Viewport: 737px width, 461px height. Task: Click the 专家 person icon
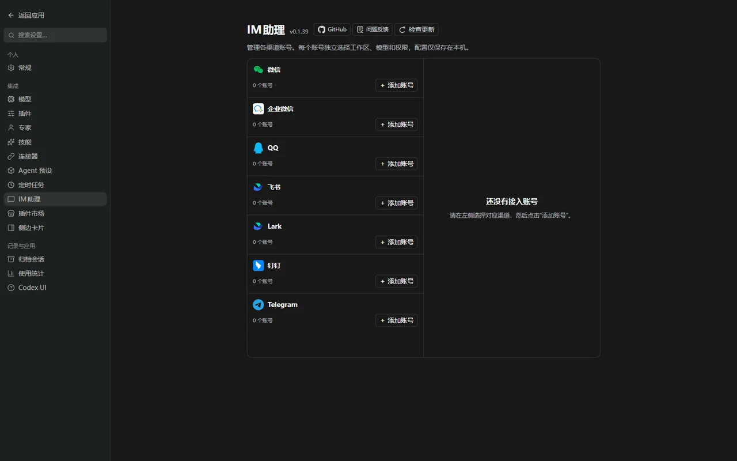[x=11, y=128]
